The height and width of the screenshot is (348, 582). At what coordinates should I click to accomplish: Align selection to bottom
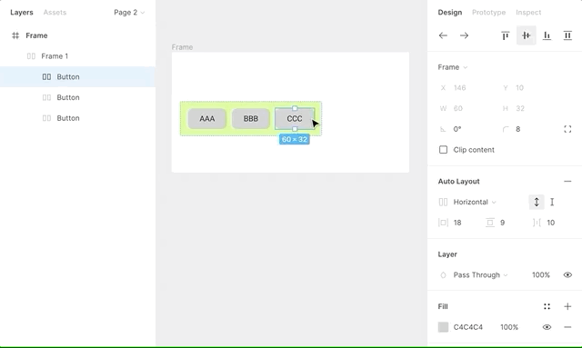pyautogui.click(x=547, y=35)
